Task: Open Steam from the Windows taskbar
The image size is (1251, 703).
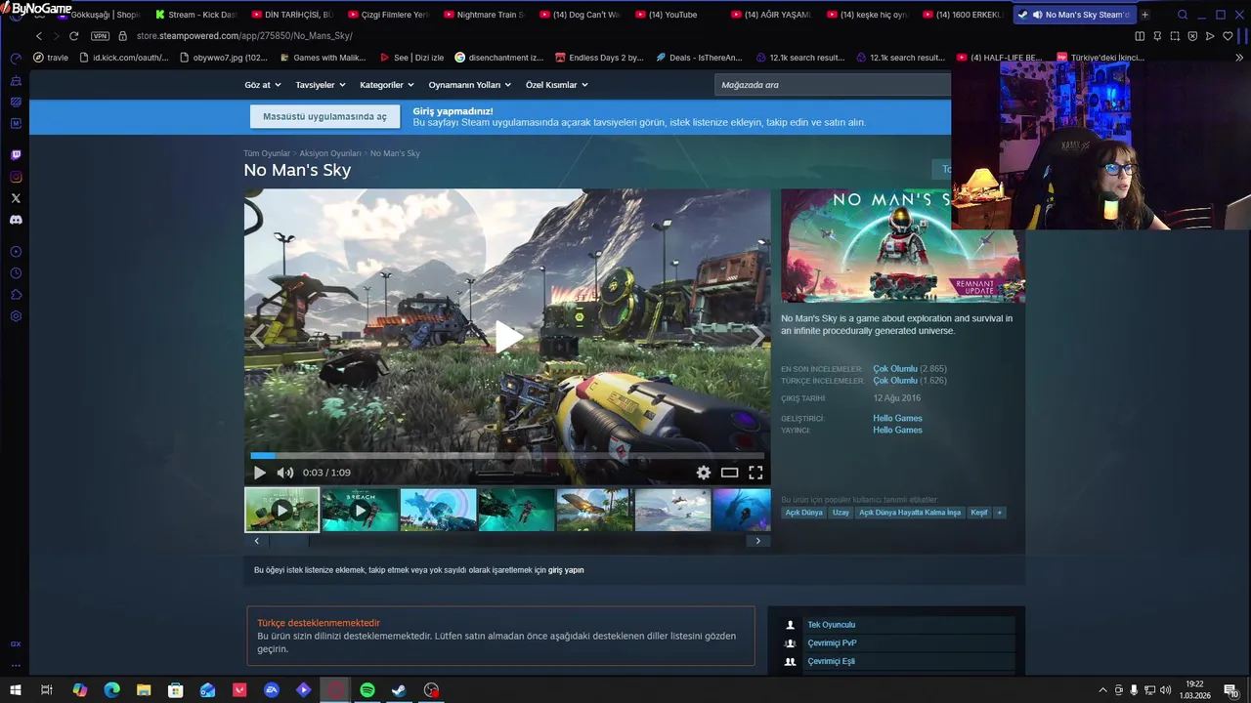Action: point(400,690)
